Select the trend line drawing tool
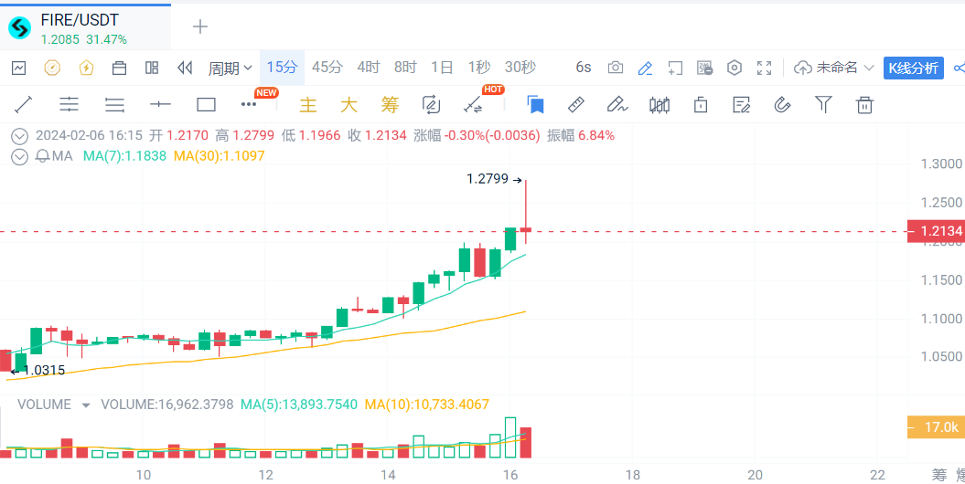This screenshot has height=484, width=965. pyautogui.click(x=23, y=105)
